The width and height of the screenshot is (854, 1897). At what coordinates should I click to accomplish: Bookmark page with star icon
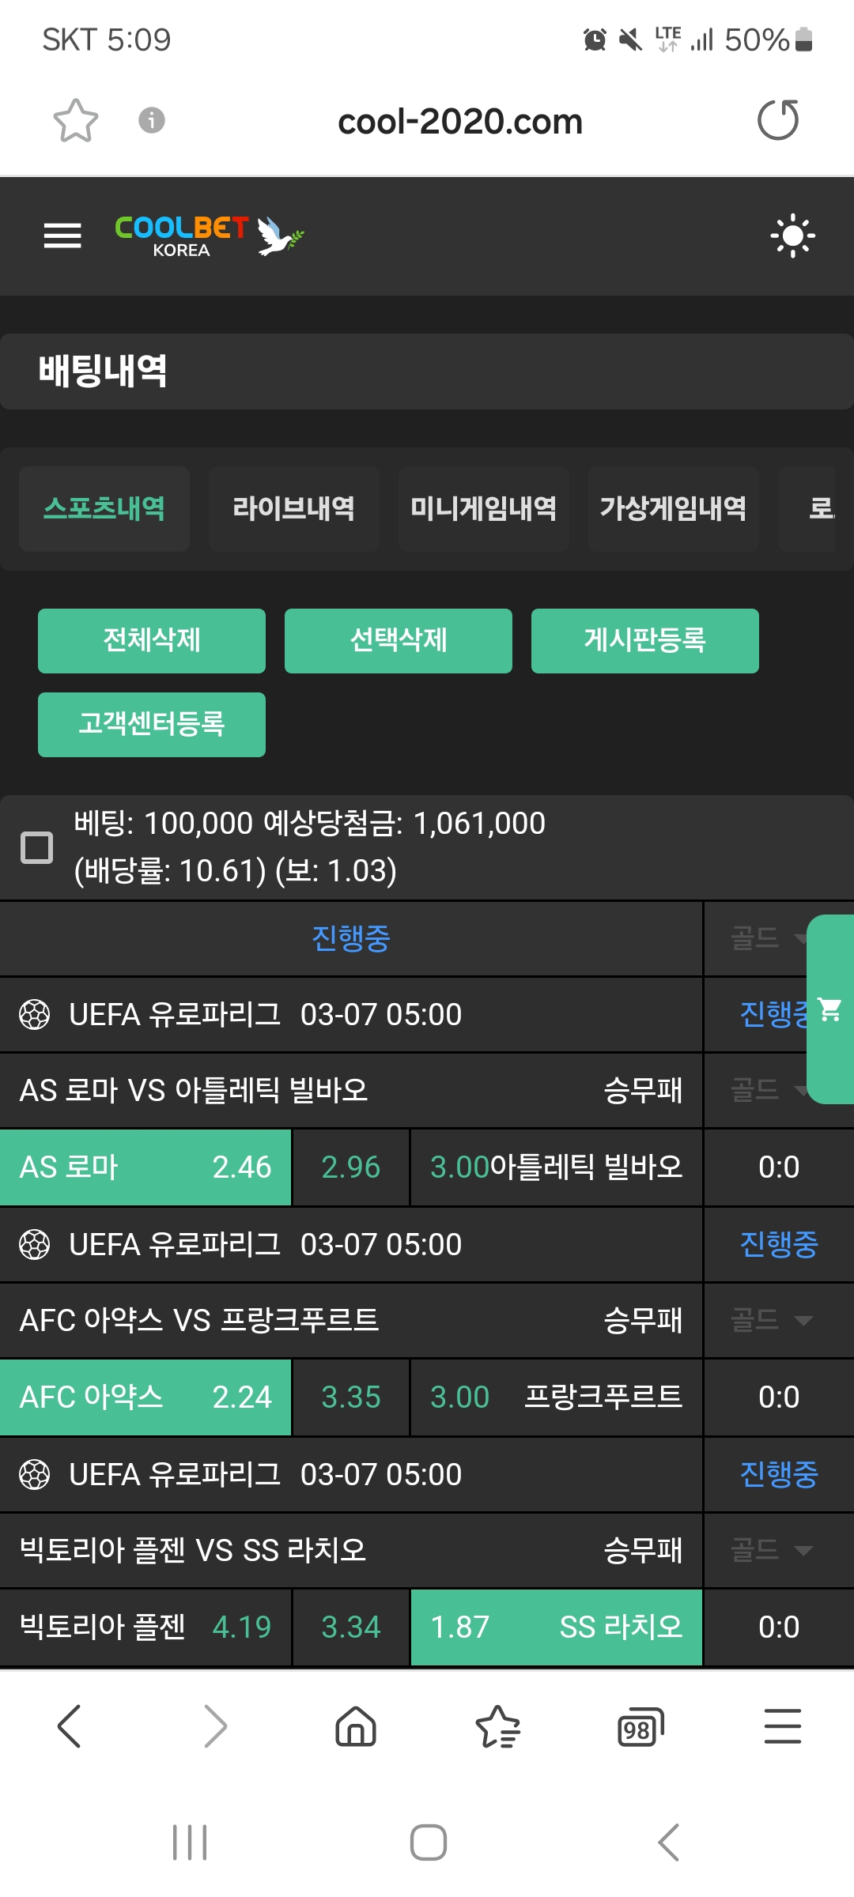(76, 121)
